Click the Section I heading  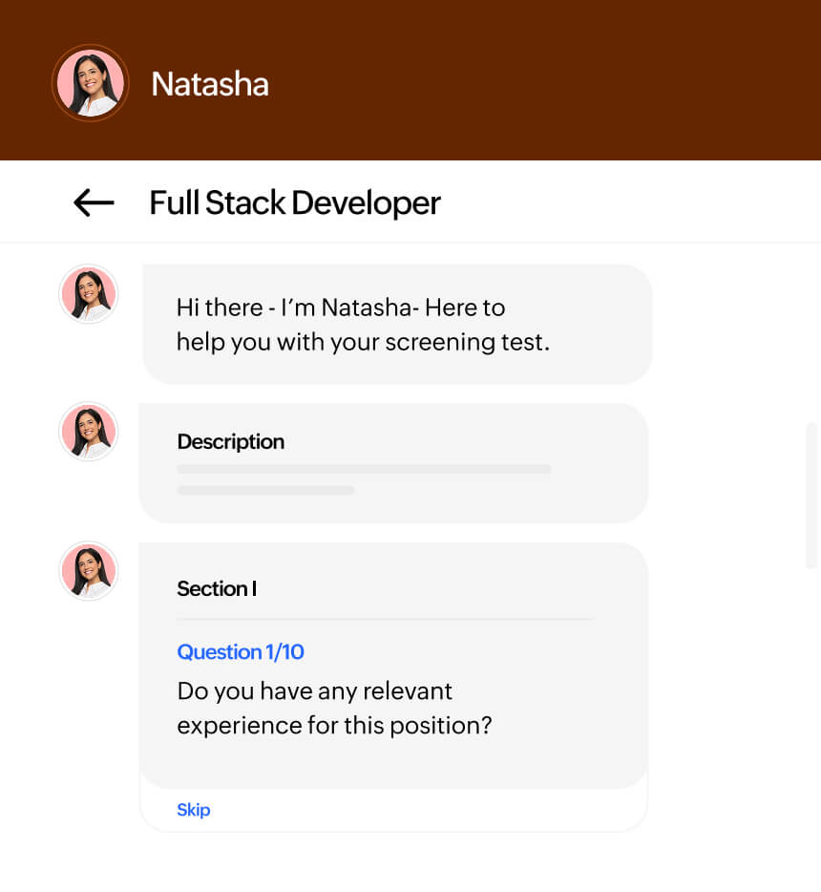pyautogui.click(x=217, y=588)
